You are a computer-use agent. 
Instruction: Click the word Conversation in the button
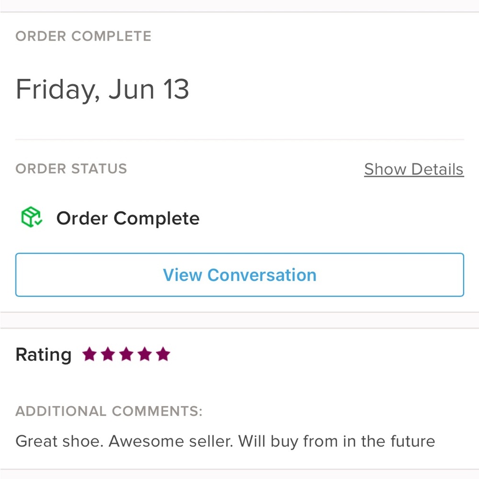pos(262,275)
